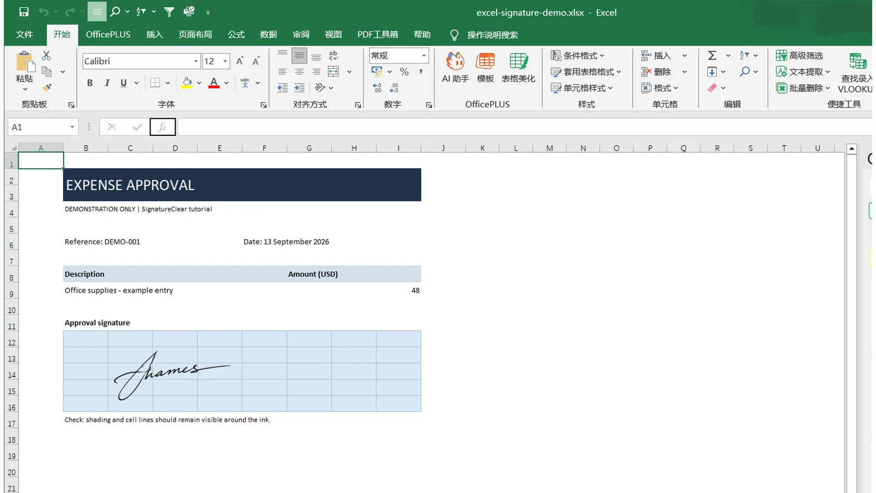Align cell text to the left
The image size is (876, 493).
click(283, 72)
